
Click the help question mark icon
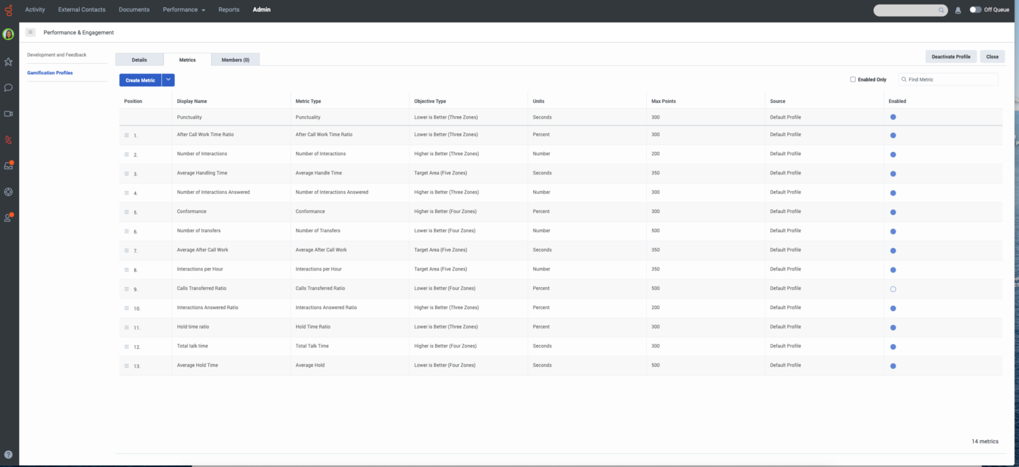coord(9,455)
